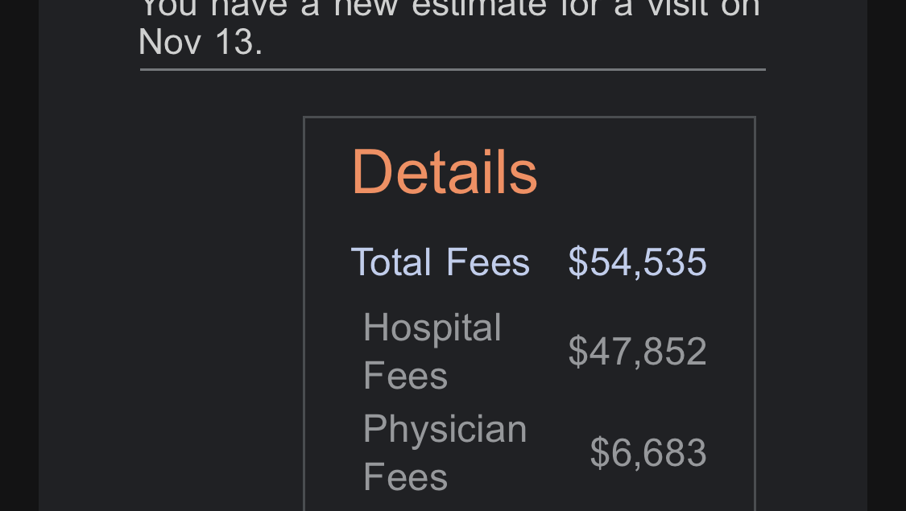906x511 pixels.
Task: Click the empty space right of Details heading
Action: click(641, 172)
